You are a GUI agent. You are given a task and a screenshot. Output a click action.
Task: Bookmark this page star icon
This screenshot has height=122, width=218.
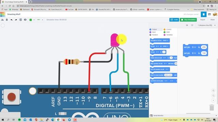point(204,6)
